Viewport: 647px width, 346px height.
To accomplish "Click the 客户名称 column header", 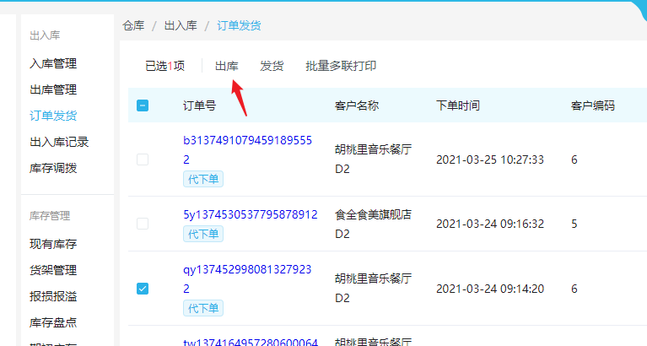I will click(x=357, y=105).
